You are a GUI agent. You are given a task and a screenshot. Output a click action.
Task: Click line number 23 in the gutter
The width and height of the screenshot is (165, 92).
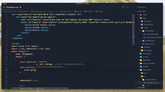[6, 70]
